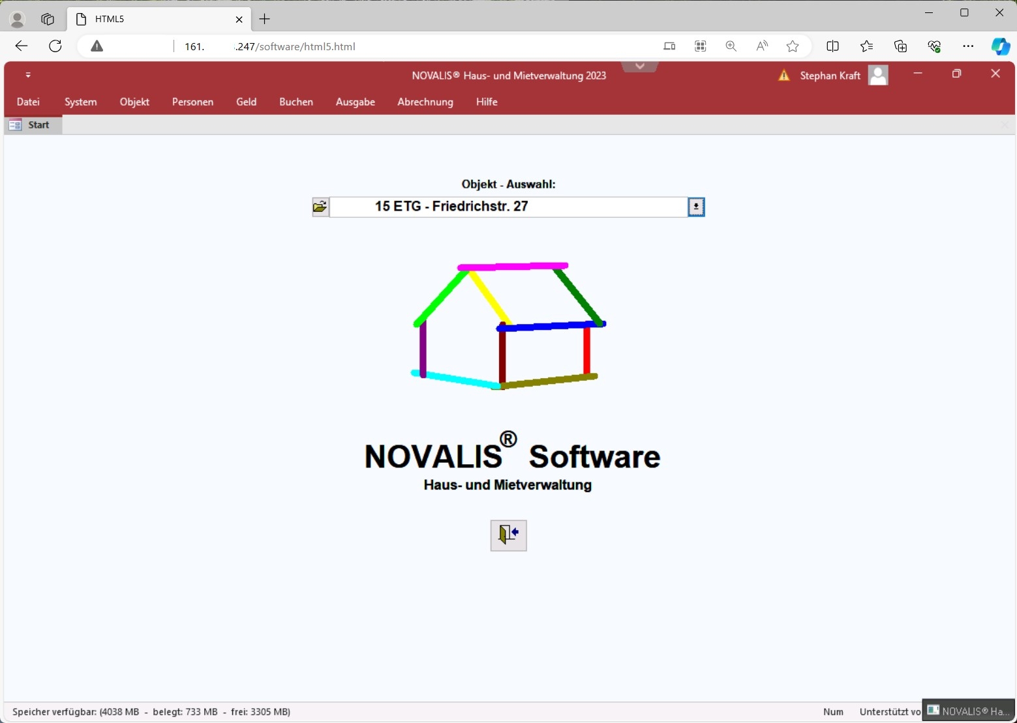This screenshot has height=723, width=1017.
Task: Open the NOVALIS taskbar item at bottom right
Action: (968, 711)
